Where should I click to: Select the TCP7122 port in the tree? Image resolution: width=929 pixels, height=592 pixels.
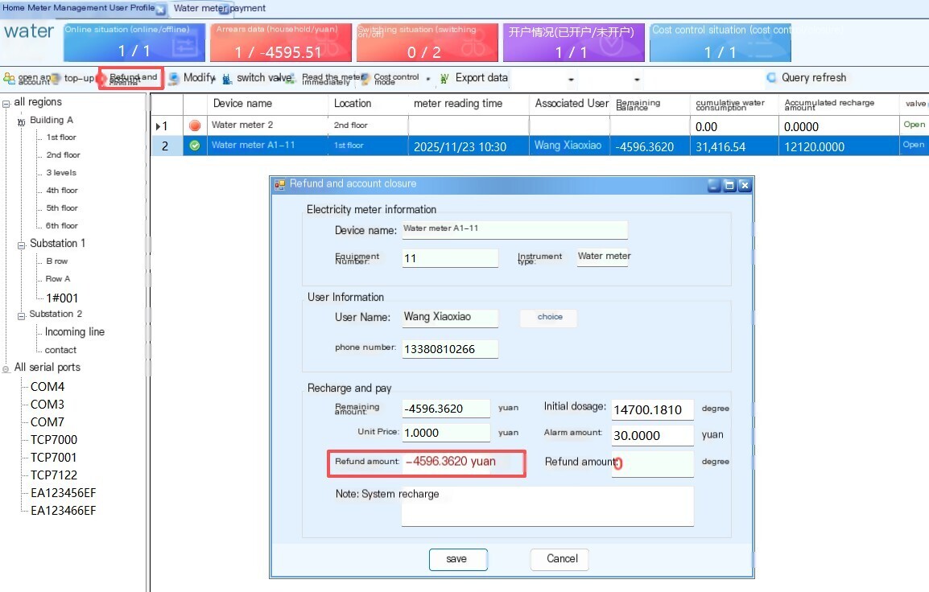coord(54,475)
